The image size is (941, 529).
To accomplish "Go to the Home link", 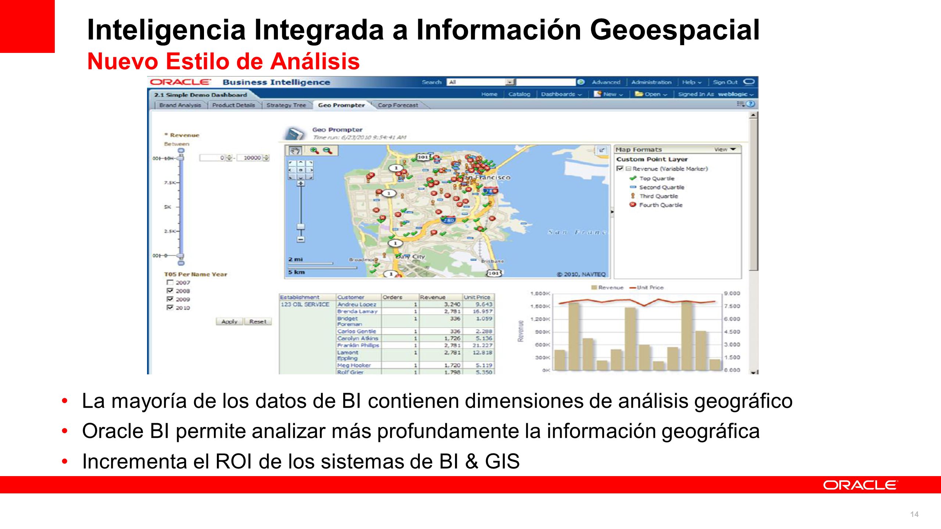I will coord(489,94).
